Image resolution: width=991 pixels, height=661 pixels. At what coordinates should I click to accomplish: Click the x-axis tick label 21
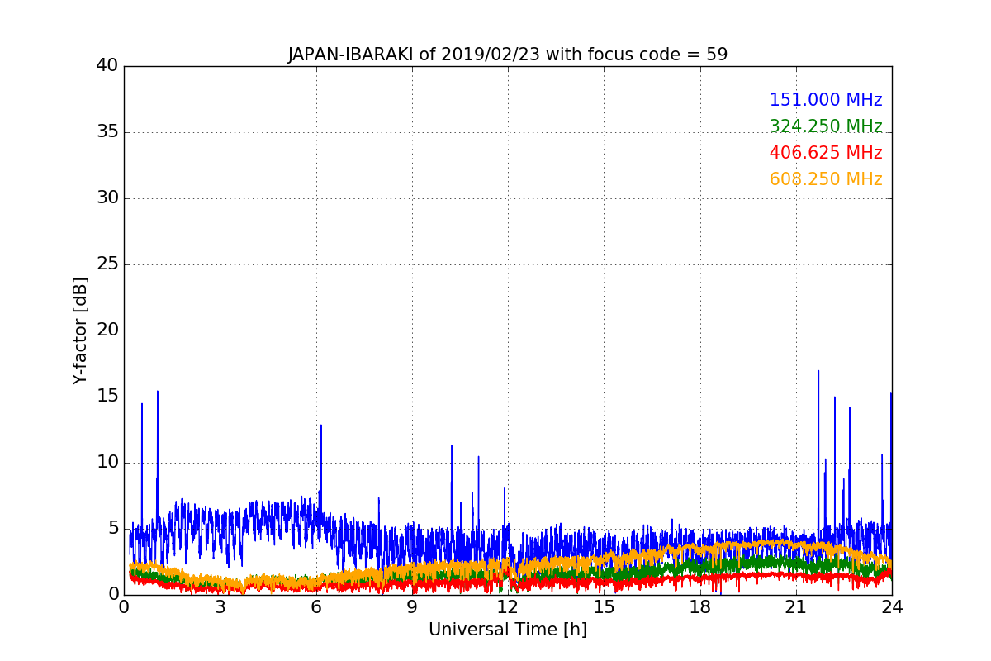coord(796,607)
